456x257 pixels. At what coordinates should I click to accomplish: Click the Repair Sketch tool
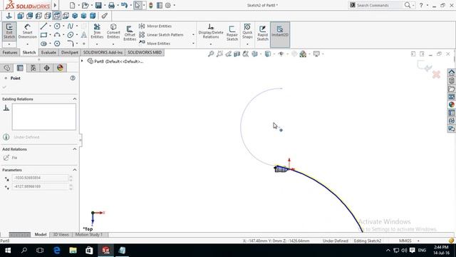[x=232, y=34]
